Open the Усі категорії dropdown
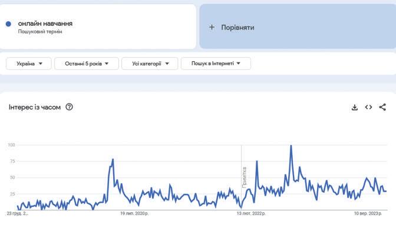 [x=150, y=63]
